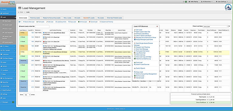Switch to the Planning Loads tab
233x111 pixels.
coord(35,18)
